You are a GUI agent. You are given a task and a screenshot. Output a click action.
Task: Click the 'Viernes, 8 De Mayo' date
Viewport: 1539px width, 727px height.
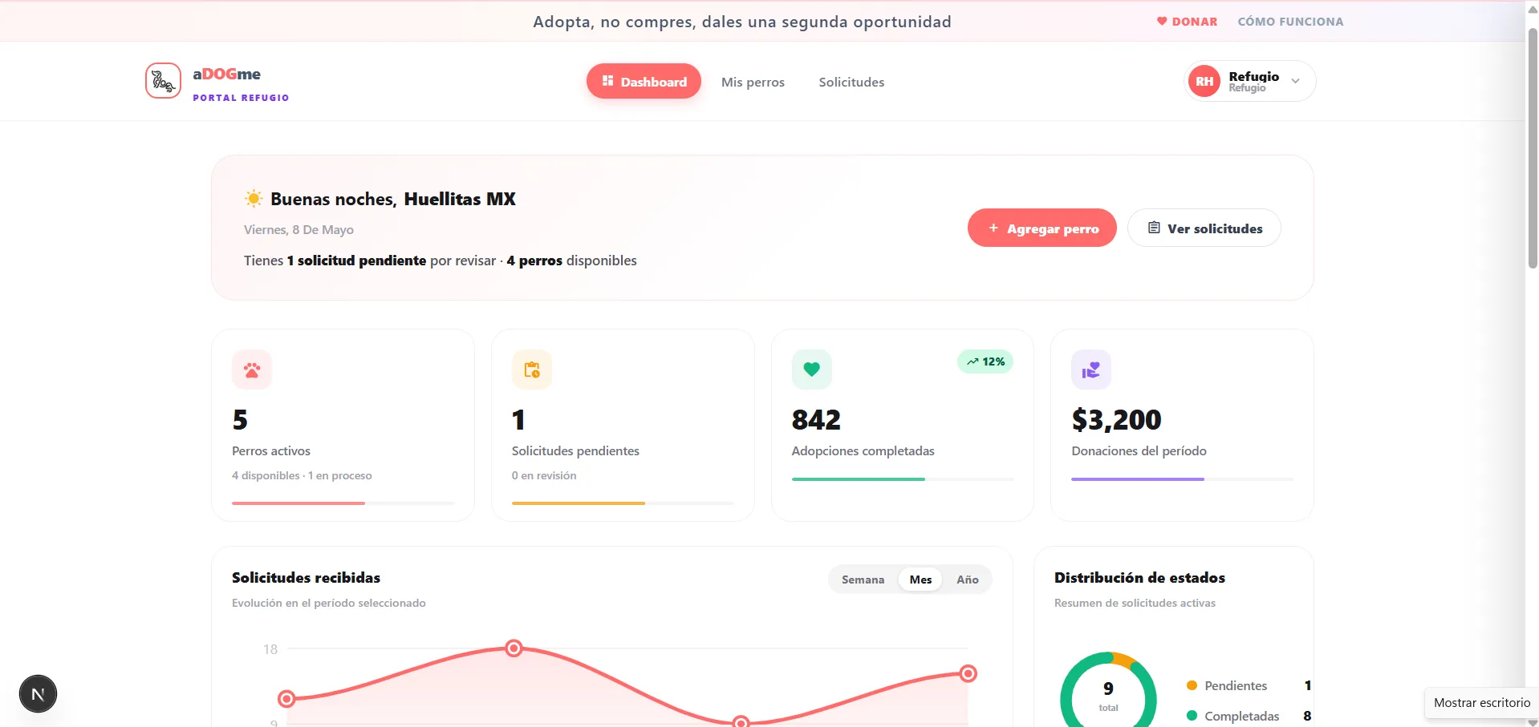tap(298, 230)
